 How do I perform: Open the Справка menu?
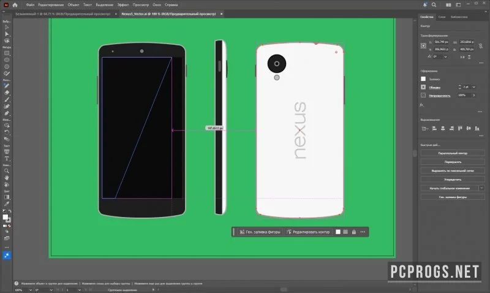point(171,5)
